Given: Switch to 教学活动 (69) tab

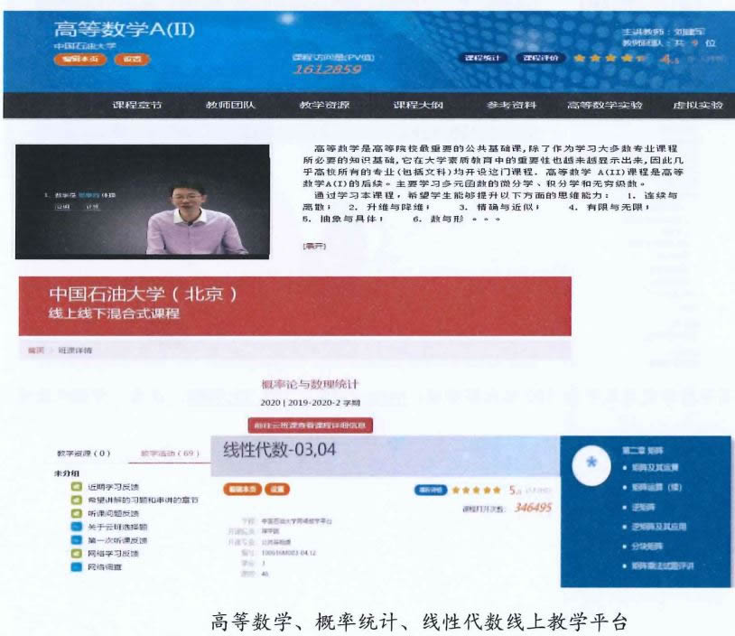Looking at the screenshot, I should [169, 453].
